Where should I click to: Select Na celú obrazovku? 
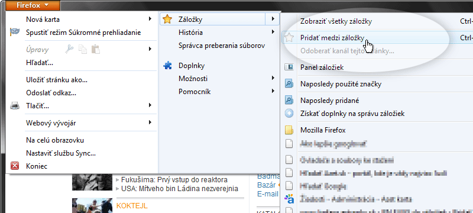coord(55,140)
